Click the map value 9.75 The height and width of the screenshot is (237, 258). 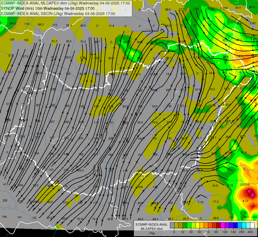pyautogui.click(x=11, y=56)
